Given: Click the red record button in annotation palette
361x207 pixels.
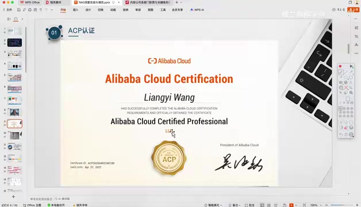Looking at the screenshot, I should 340,66.
